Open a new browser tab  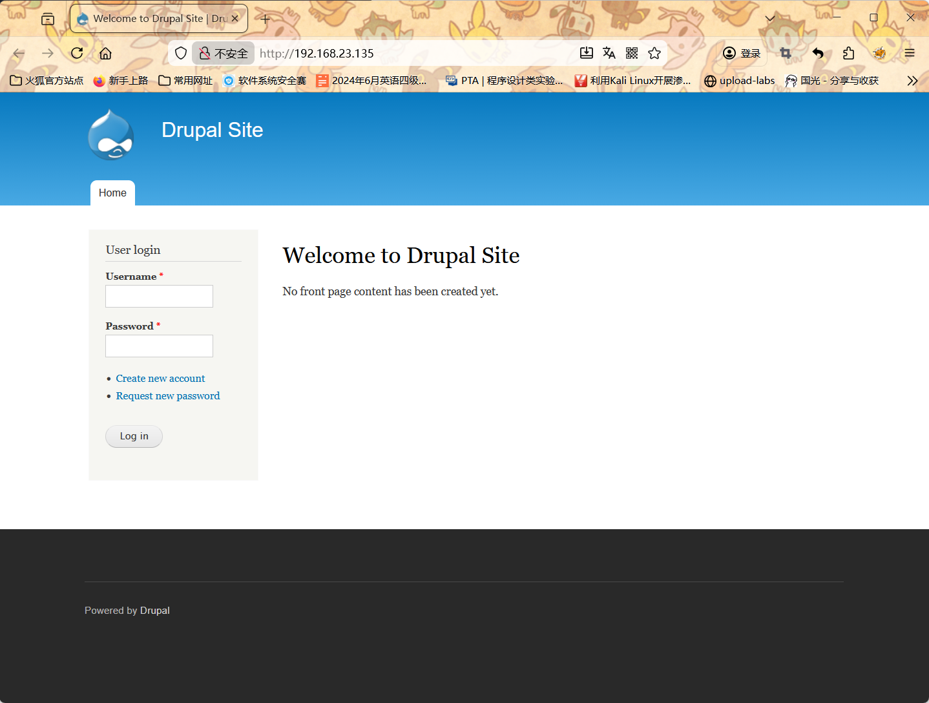265,19
